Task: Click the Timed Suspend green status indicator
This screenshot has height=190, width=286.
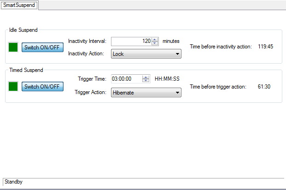Action: [13, 86]
